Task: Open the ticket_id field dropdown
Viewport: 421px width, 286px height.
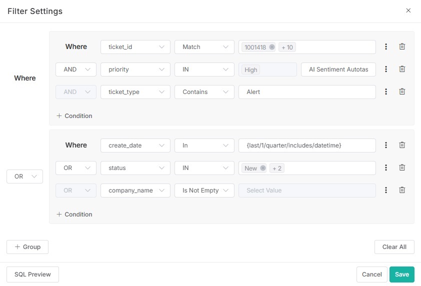Action: point(135,47)
